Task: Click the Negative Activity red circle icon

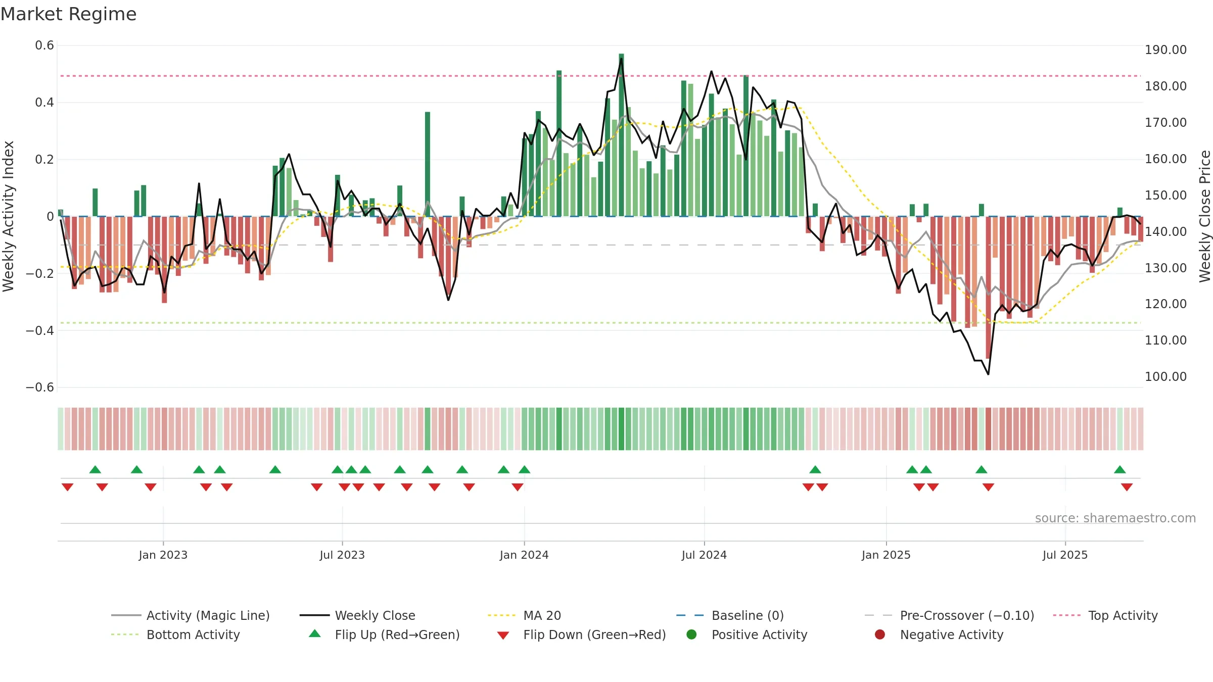Action: click(x=880, y=634)
